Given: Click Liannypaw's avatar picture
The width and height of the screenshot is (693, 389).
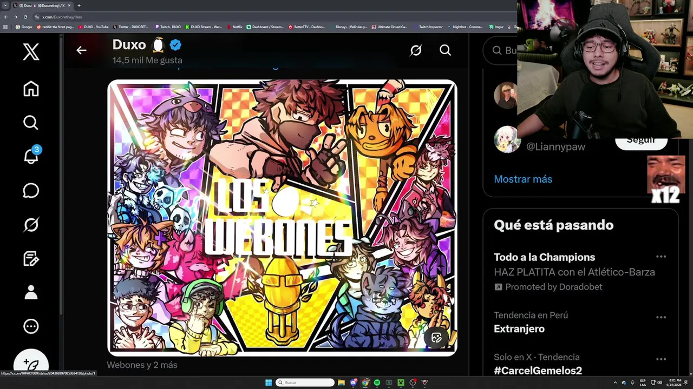Looking at the screenshot, I should click(x=507, y=140).
